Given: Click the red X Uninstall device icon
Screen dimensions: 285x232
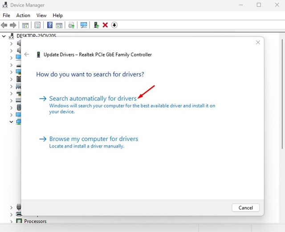Looking at the screenshot, I should [x=105, y=25].
